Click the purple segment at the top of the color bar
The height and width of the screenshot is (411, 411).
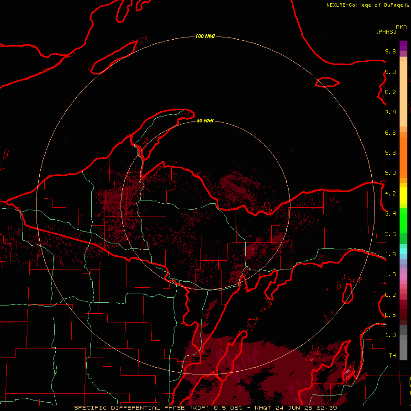click(403, 46)
